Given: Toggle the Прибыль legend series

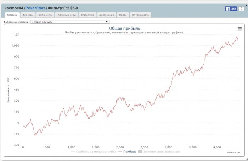Looking at the screenshot, I should 127,152.
